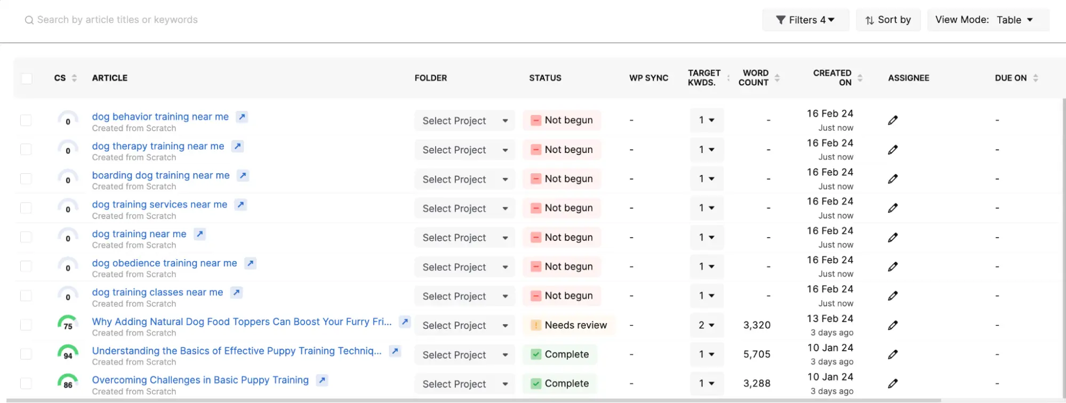
Task: Click content score gauge showing 94
Action: tap(68, 353)
